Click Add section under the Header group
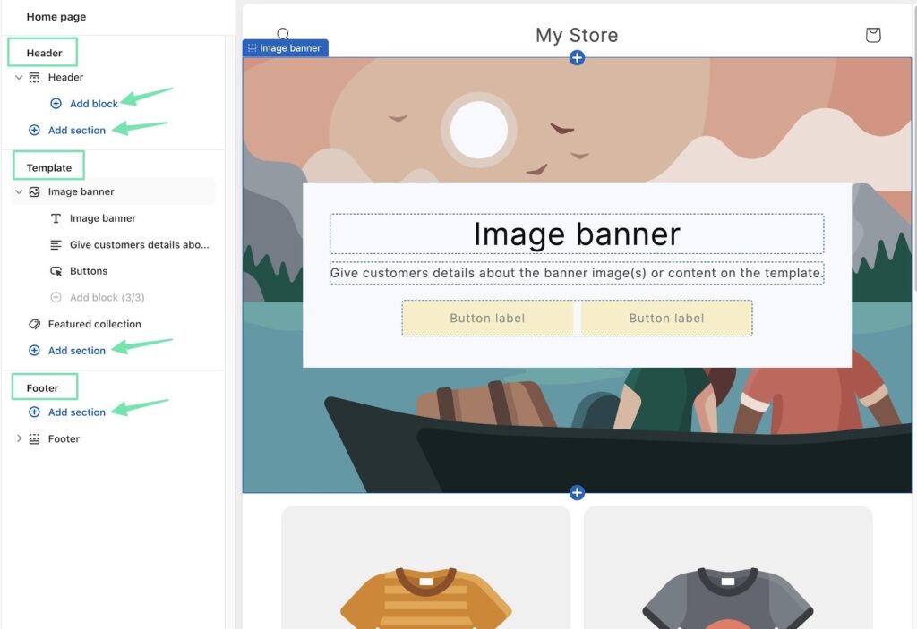This screenshot has height=629, width=917. (x=76, y=131)
